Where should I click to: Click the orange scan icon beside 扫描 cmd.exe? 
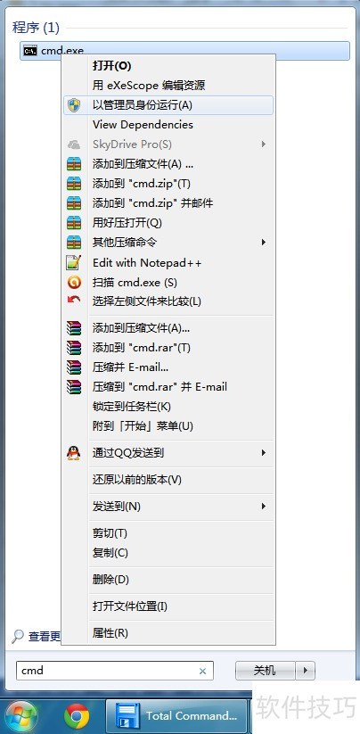click(74, 282)
